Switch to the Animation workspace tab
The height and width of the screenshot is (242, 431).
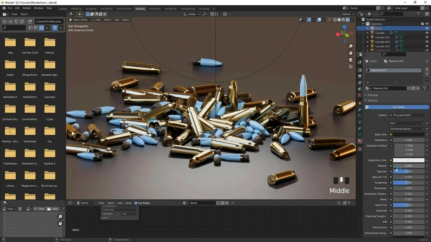click(x=155, y=9)
